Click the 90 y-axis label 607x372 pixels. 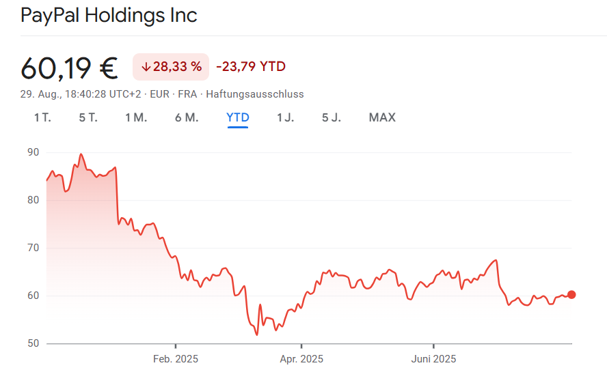[x=33, y=152]
